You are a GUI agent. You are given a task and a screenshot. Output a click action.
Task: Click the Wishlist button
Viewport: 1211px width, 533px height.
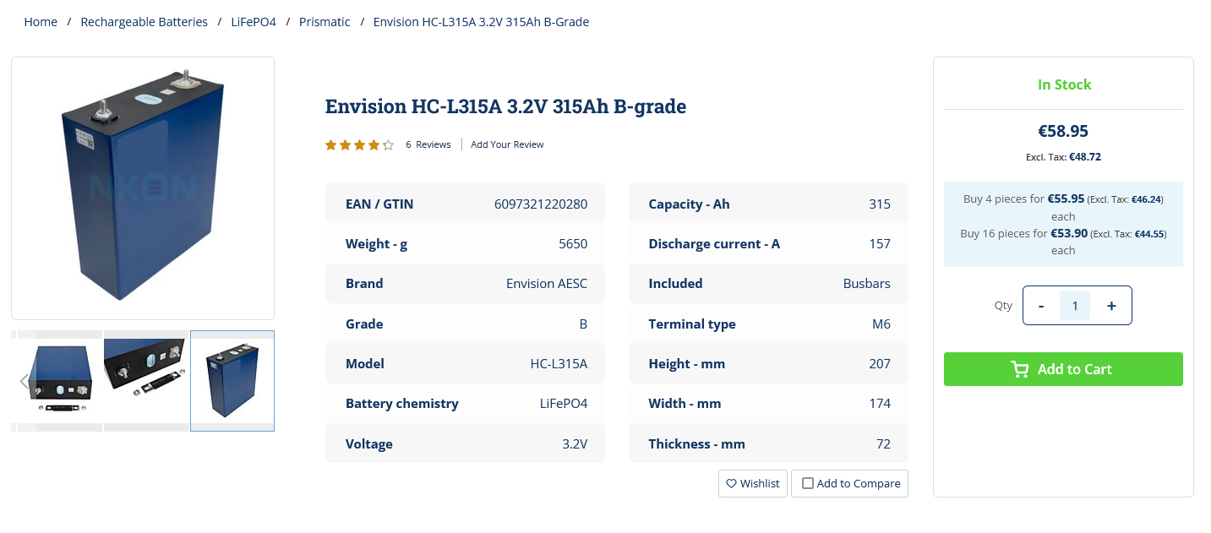pyautogui.click(x=752, y=484)
